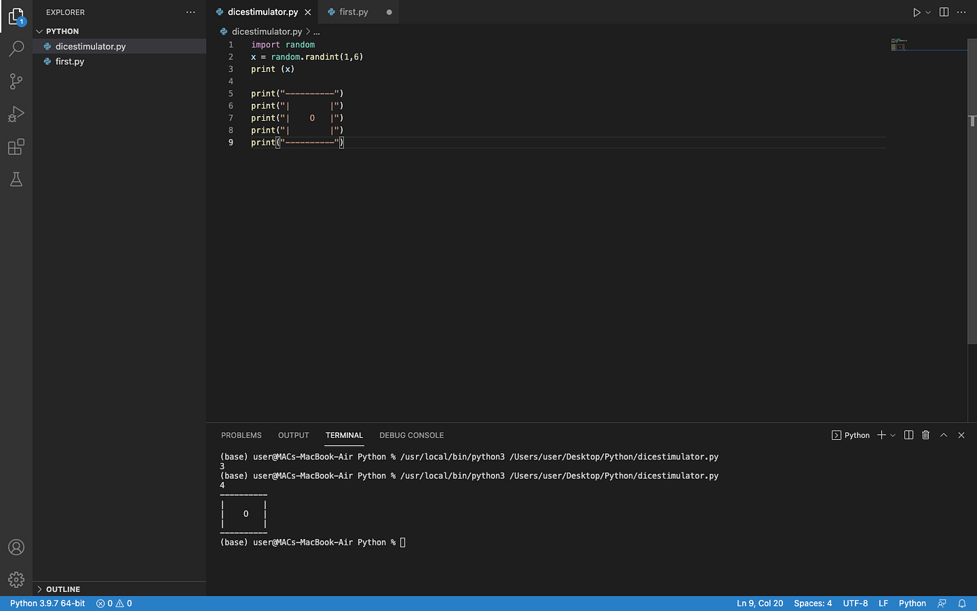Click the Testing flask icon
This screenshot has height=611, width=977.
click(16, 179)
